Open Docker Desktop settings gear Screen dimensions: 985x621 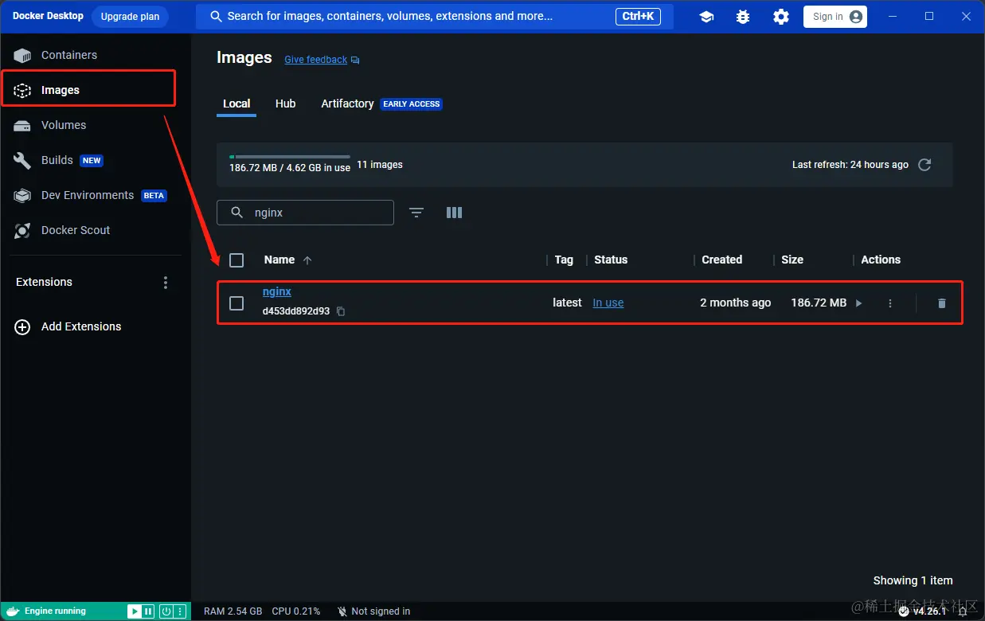[780, 16]
